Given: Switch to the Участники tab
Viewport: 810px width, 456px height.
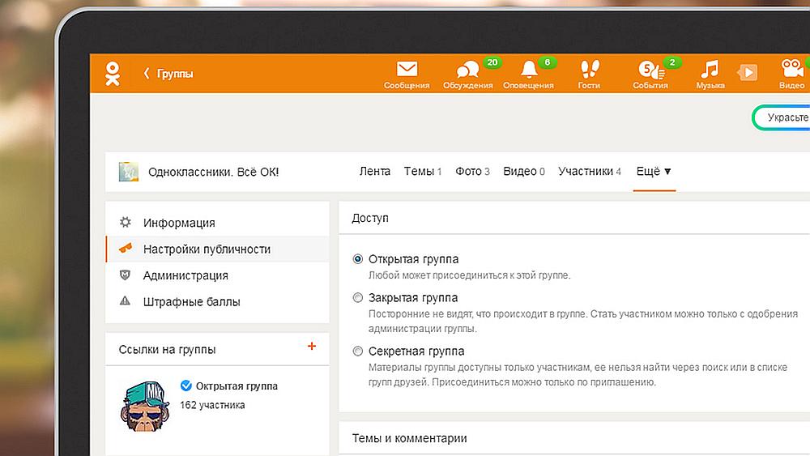Looking at the screenshot, I should coord(590,172).
